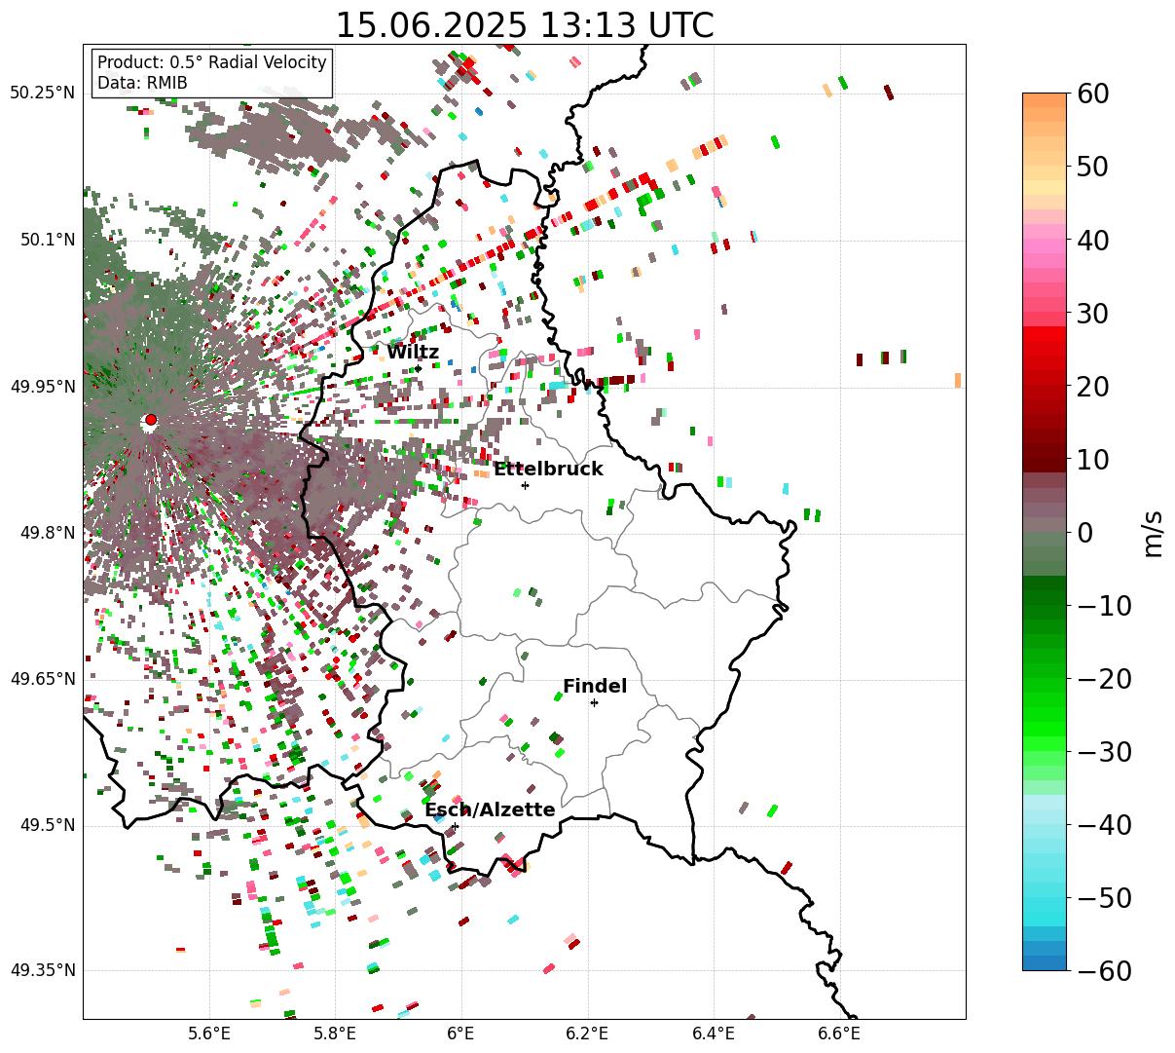The image size is (1175, 1053).
Task: Click the bright green colorbar segment near −25
Action: pyautogui.click(x=1045, y=716)
